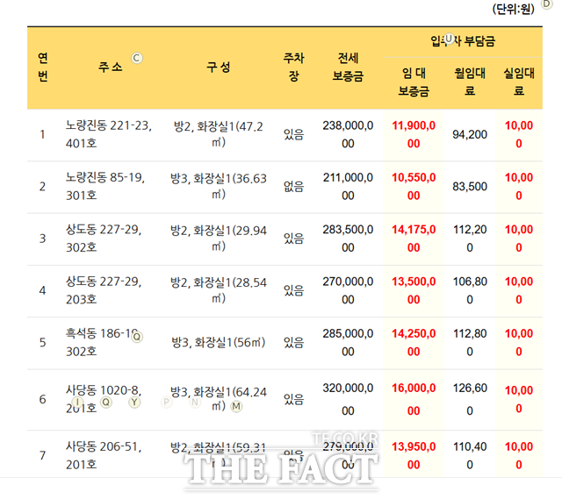This screenshot has height=499, width=562.
Task: Click red rental deposit '10,550,000'
Action: [x=414, y=187]
